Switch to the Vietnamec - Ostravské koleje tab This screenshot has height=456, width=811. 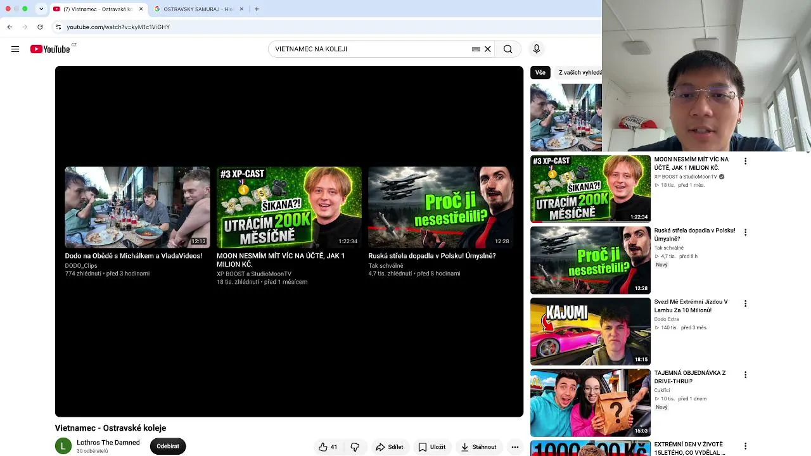tap(98, 9)
